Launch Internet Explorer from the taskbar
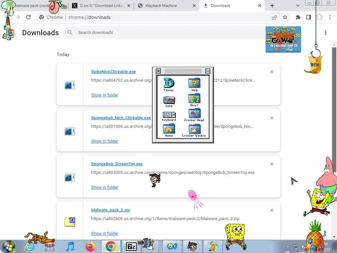The image size is (337, 253). [x=29, y=247]
